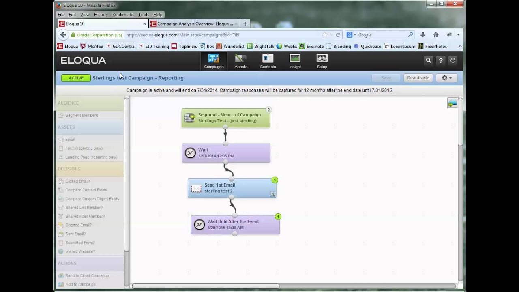Image resolution: width=519 pixels, height=292 pixels.
Task: Click the canvas horizontal scrollbar
Action: 206,286
